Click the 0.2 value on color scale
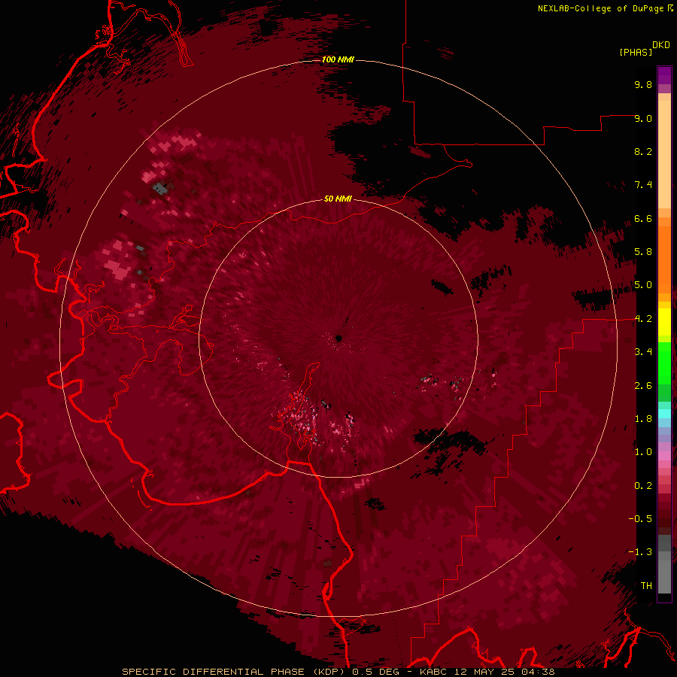Screen dimensions: 677x677 coord(643,486)
